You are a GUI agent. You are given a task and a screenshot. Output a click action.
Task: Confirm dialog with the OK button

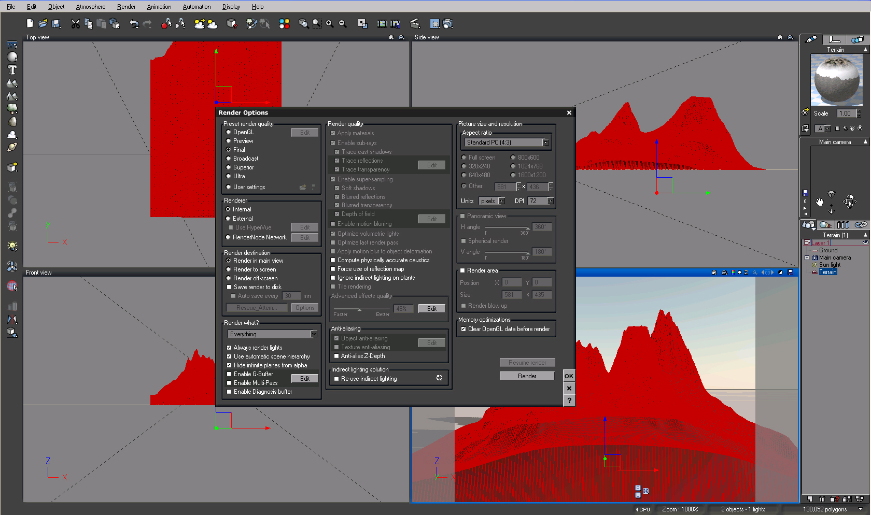tap(569, 376)
